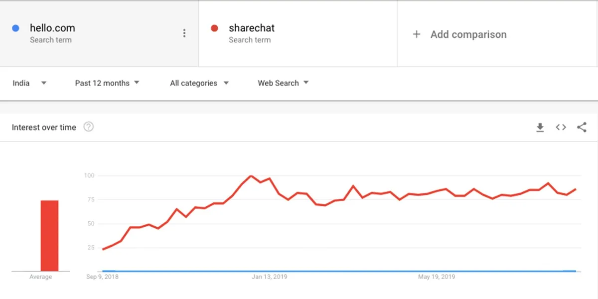Viewport: 598px width, 299px height.
Task: Click the plus icon for Add comparison
Action: pos(417,34)
